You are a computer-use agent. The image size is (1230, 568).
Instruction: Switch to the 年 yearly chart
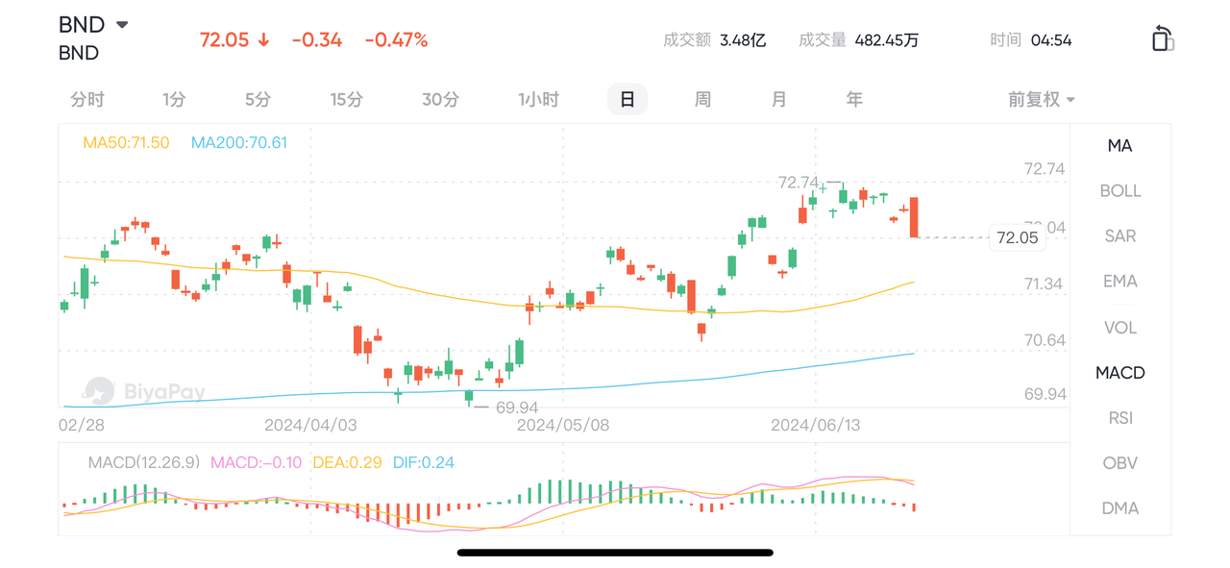854,99
